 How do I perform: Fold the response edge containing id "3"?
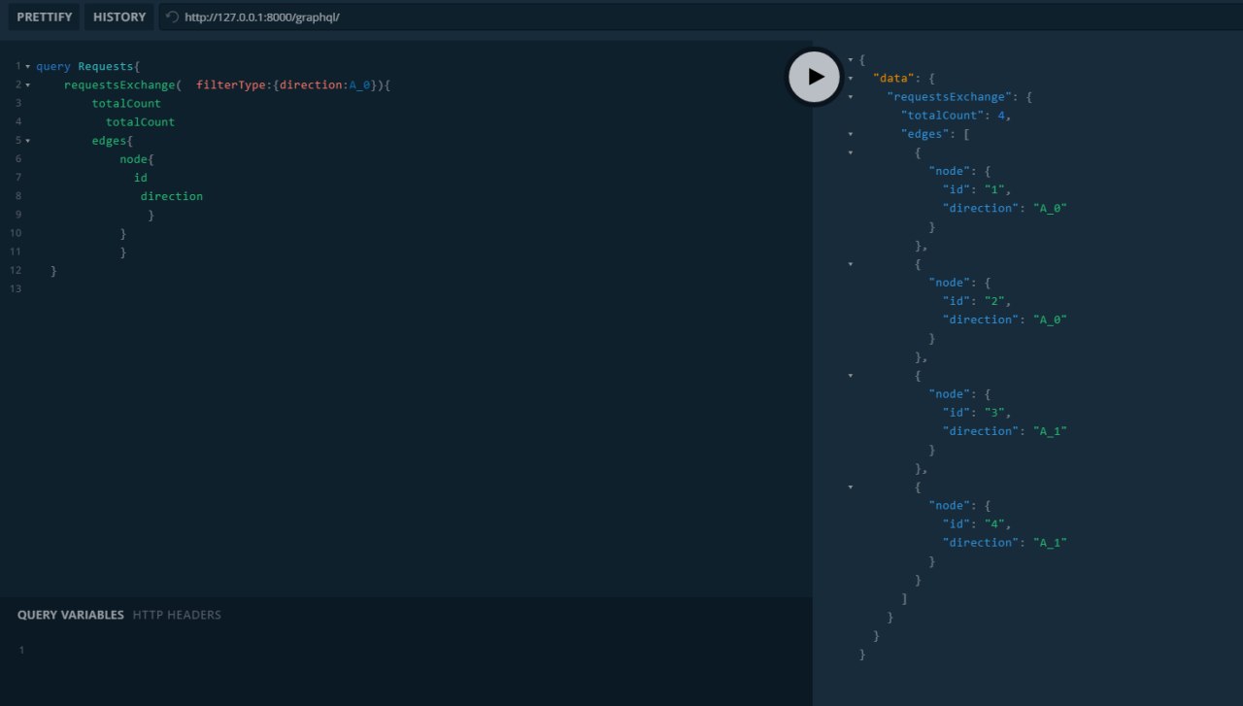(x=851, y=374)
